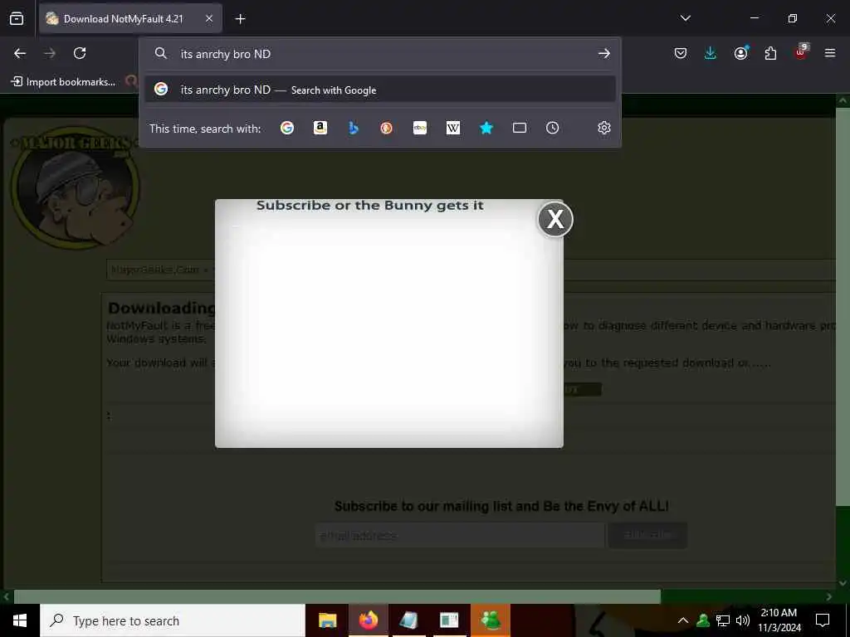This screenshot has height=637, width=850.
Task: Go back to previous page
Action: (20, 53)
